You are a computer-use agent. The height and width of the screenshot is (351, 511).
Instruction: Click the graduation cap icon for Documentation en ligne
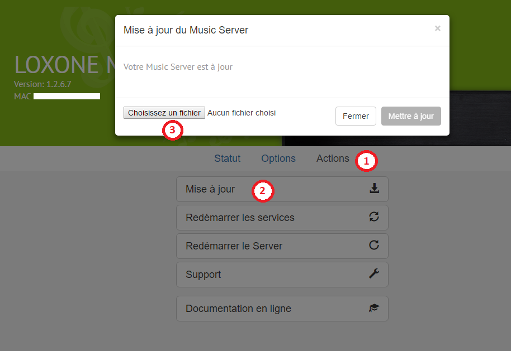click(374, 308)
